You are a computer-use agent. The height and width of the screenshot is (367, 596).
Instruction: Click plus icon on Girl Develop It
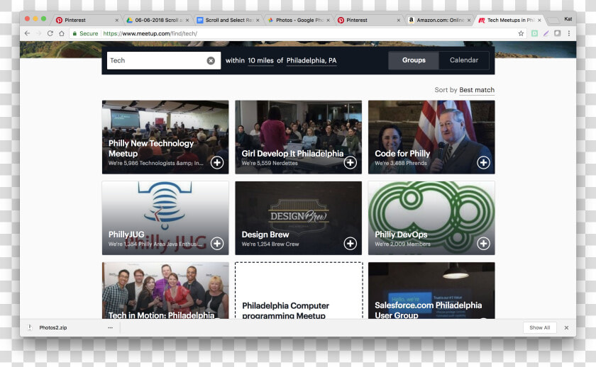coord(350,162)
